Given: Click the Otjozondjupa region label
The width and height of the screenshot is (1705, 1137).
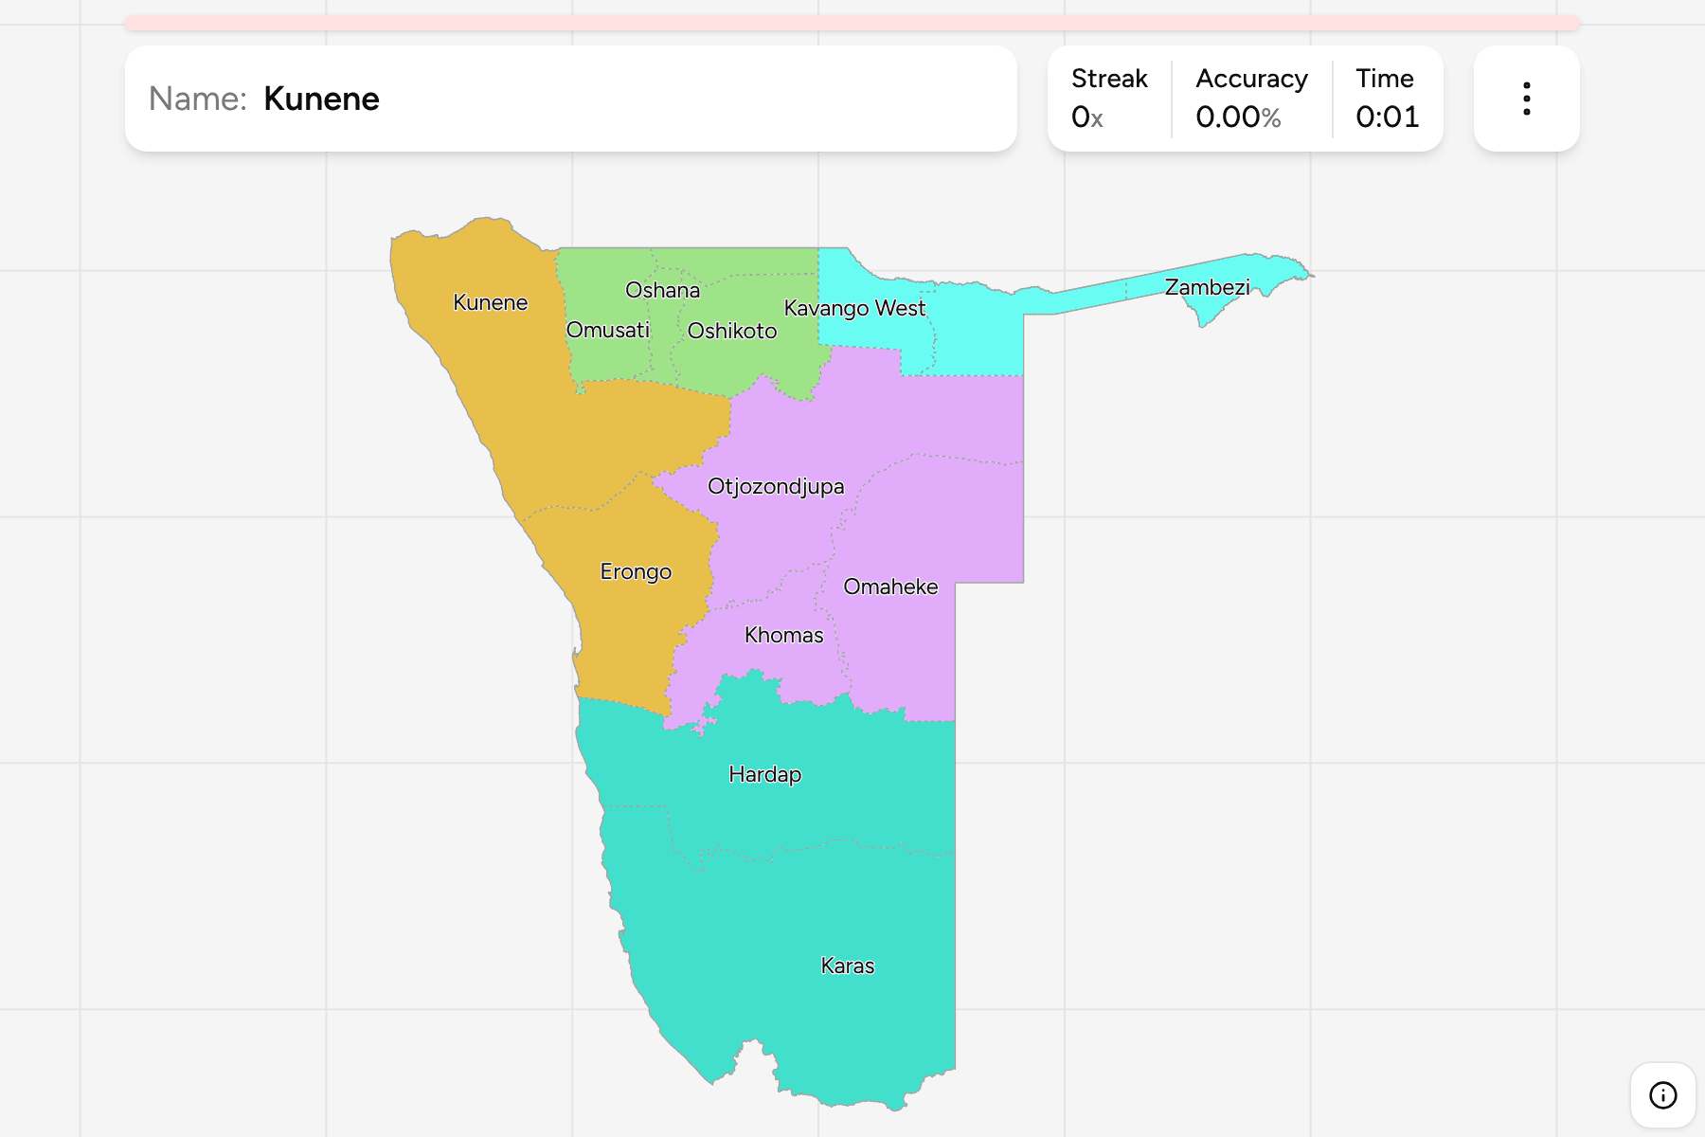Looking at the screenshot, I should [x=776, y=486].
